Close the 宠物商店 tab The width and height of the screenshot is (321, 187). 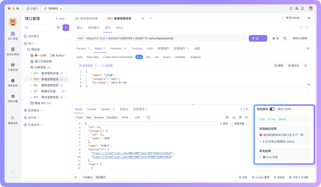click(x=61, y=8)
